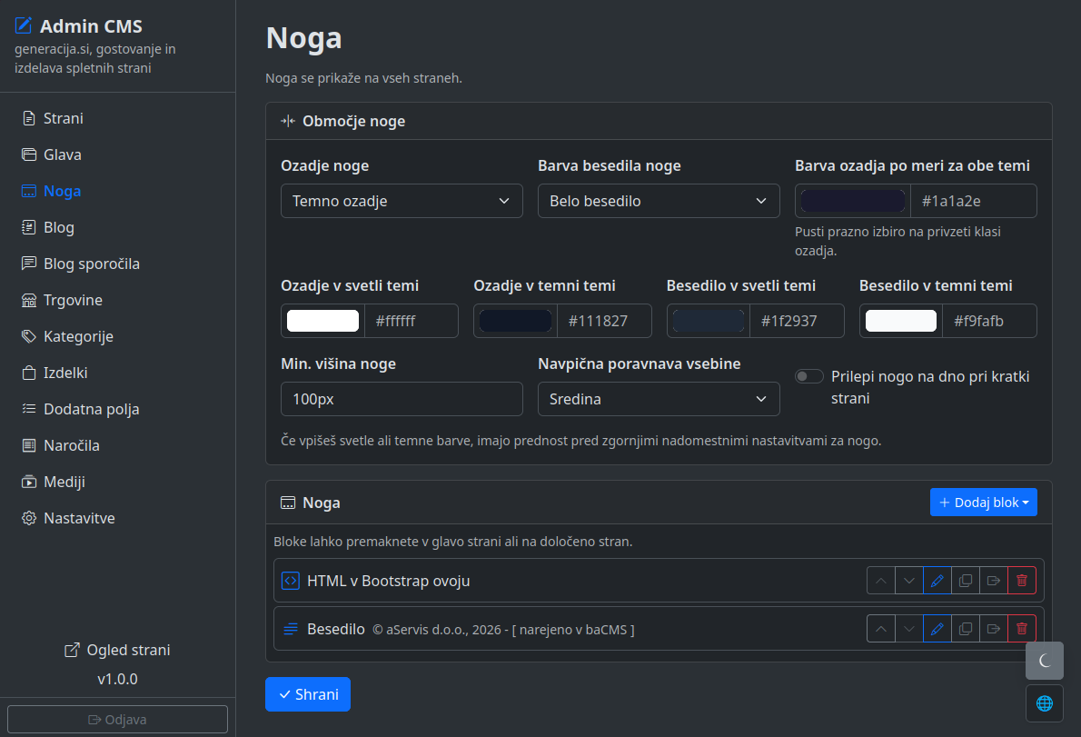Open the Dodaj blok dropdown button

point(983,503)
